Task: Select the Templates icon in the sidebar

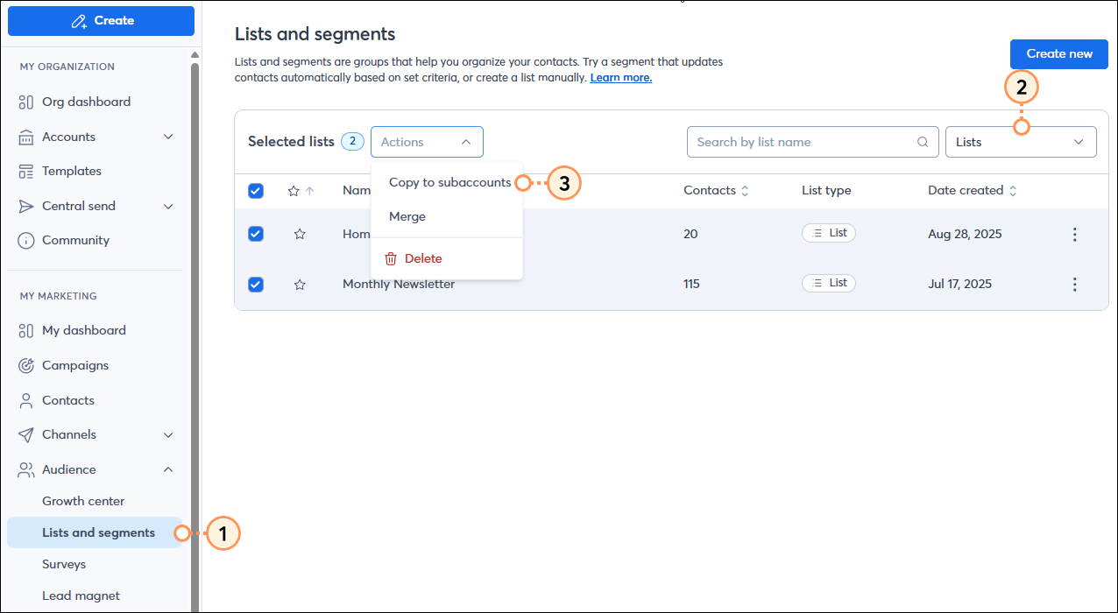Action: tap(24, 171)
